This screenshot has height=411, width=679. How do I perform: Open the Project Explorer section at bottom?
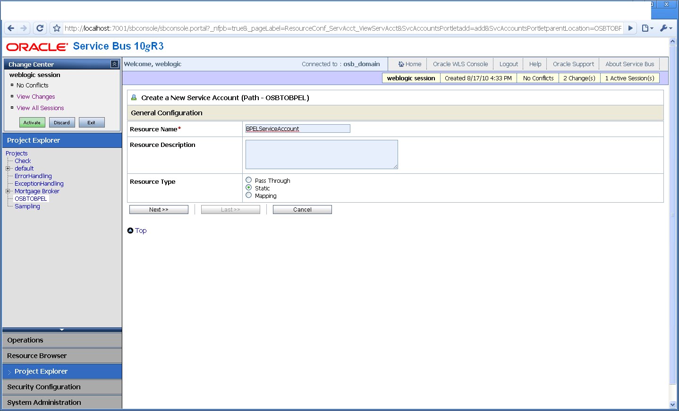click(x=62, y=371)
